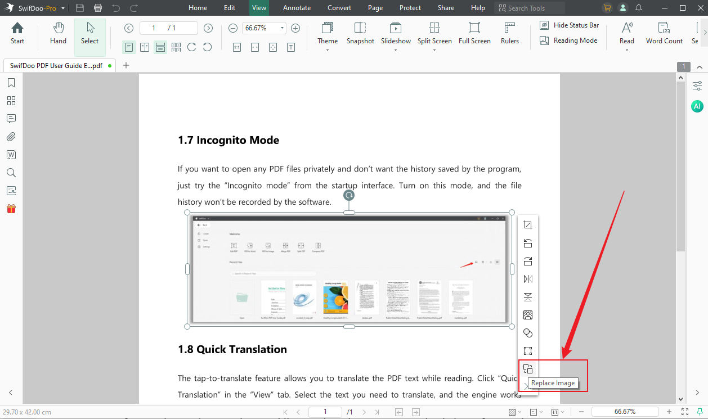Click the Crop image icon in floating toolbar
Screen dimensions: 708x419
[527, 225]
